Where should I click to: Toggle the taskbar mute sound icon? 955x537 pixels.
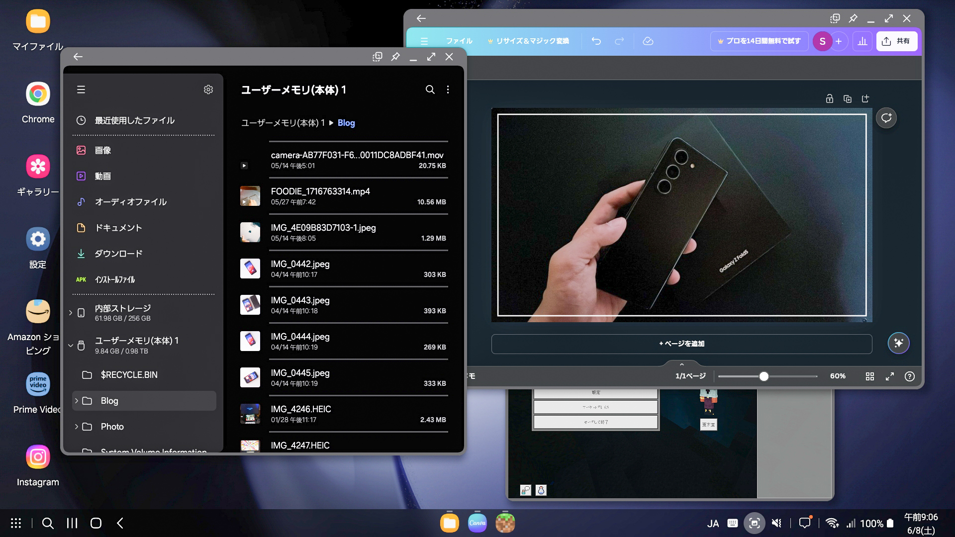(776, 523)
